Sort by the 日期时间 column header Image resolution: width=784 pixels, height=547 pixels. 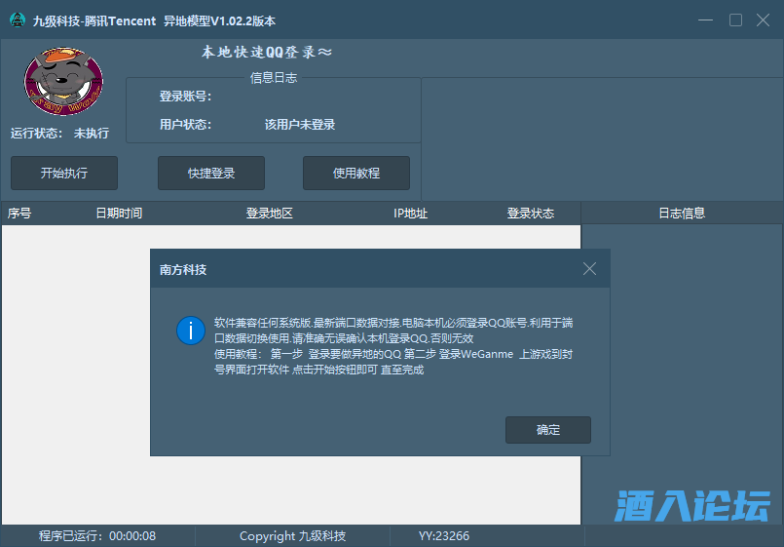coord(119,214)
